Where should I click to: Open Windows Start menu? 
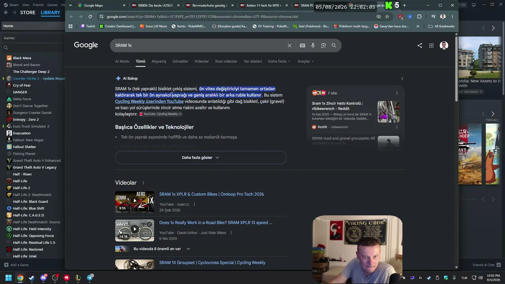[8, 278]
